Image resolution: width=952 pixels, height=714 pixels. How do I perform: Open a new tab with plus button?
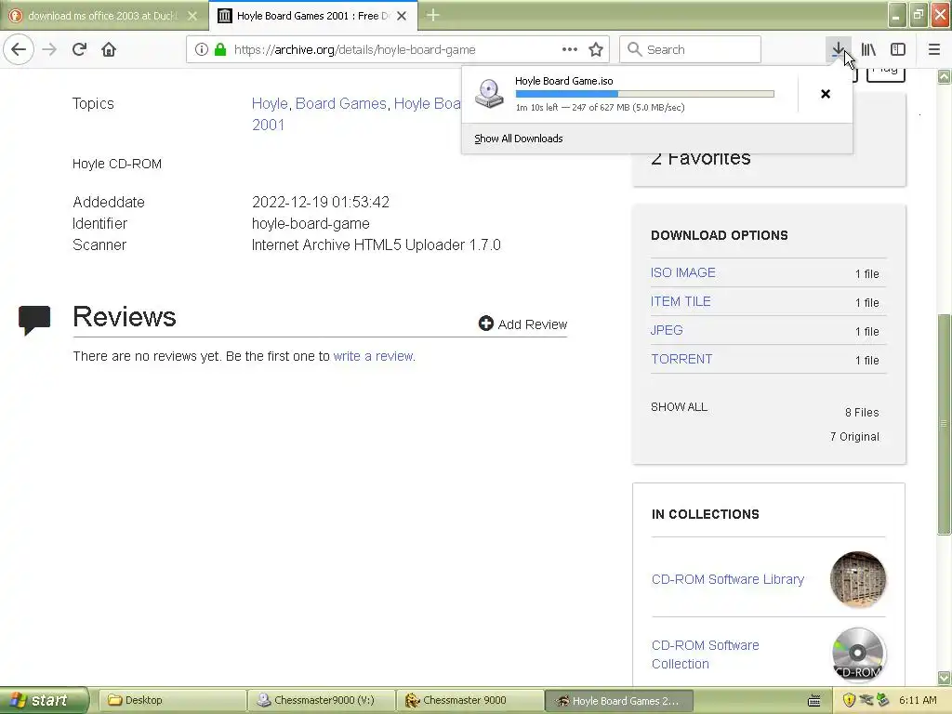click(x=433, y=15)
